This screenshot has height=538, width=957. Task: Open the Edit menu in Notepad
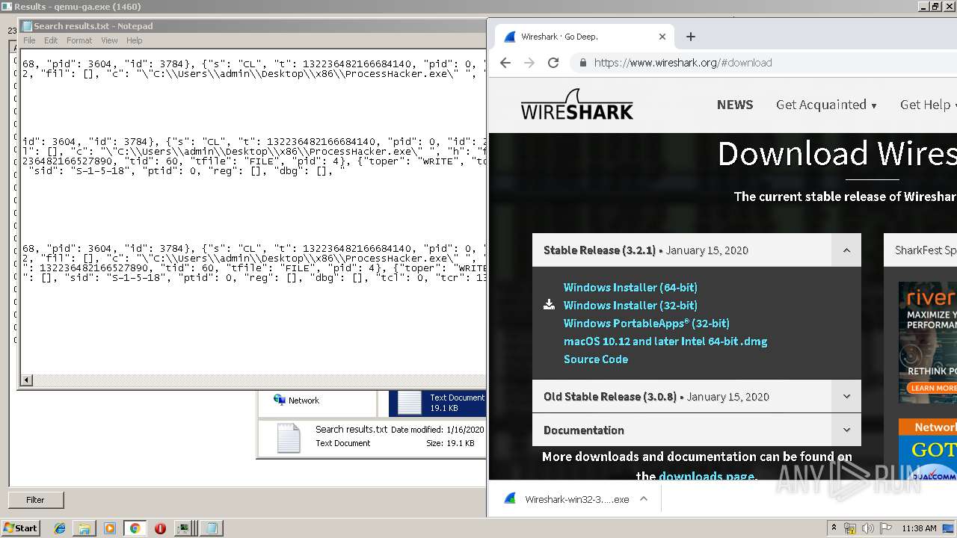51,40
